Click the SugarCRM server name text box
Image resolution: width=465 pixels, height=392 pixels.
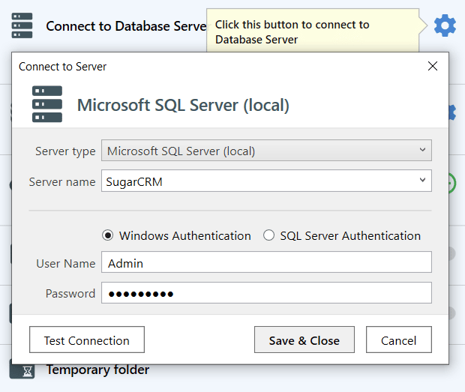click(266, 181)
